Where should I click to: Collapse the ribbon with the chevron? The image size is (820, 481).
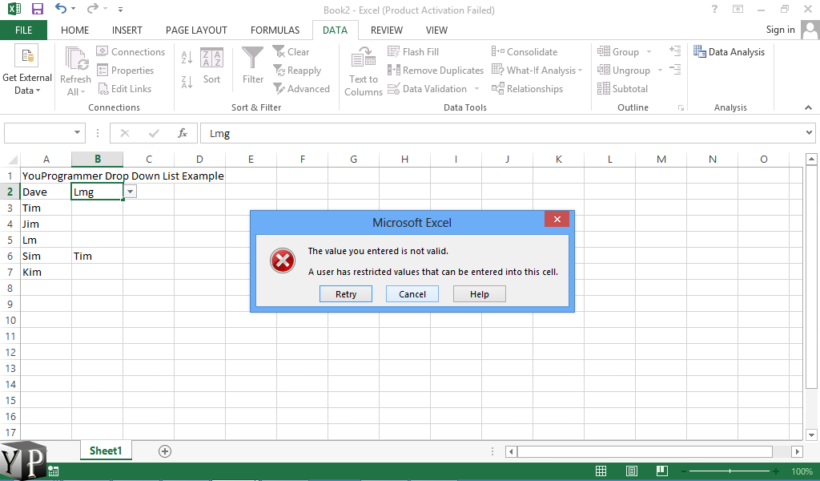(807, 107)
